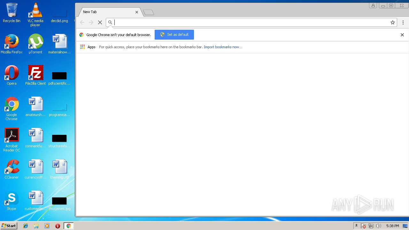The width and height of the screenshot is (409, 230).
Task: Click the Show desktop button
Action: click(x=405, y=226)
